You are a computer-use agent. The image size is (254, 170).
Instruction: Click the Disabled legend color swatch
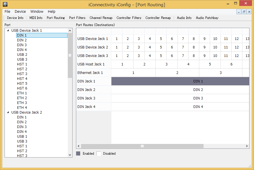pos(99,154)
